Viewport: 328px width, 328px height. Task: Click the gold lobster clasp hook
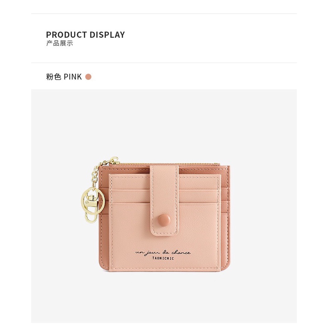pyautogui.click(x=91, y=208)
